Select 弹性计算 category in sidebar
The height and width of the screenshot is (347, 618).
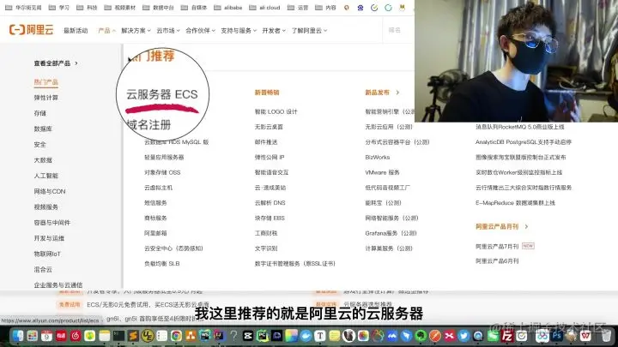coord(45,98)
